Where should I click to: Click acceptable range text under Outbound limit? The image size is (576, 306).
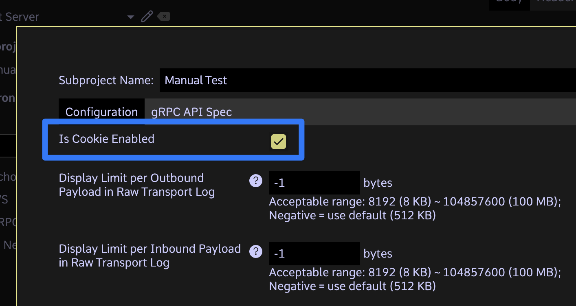click(x=415, y=208)
